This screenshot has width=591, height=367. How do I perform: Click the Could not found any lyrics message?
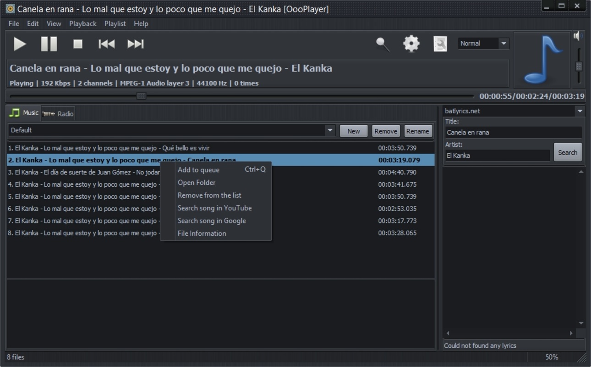pos(480,345)
